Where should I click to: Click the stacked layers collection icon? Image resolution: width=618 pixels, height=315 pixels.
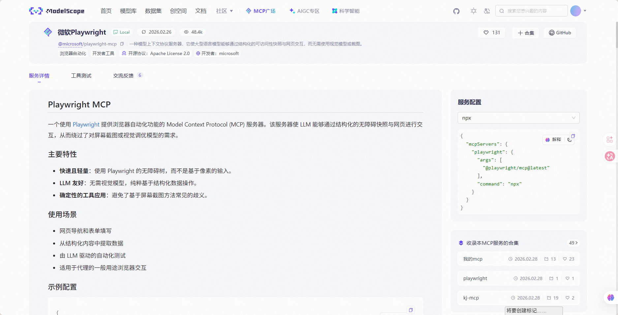tap(461, 243)
